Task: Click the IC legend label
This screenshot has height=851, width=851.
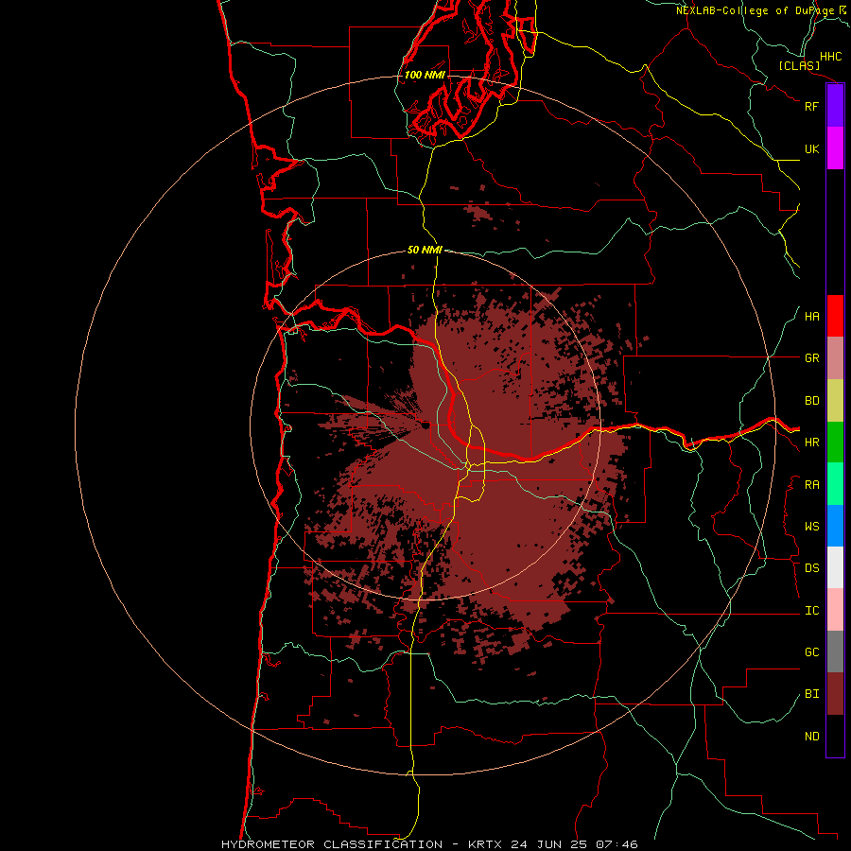Action: tap(811, 611)
